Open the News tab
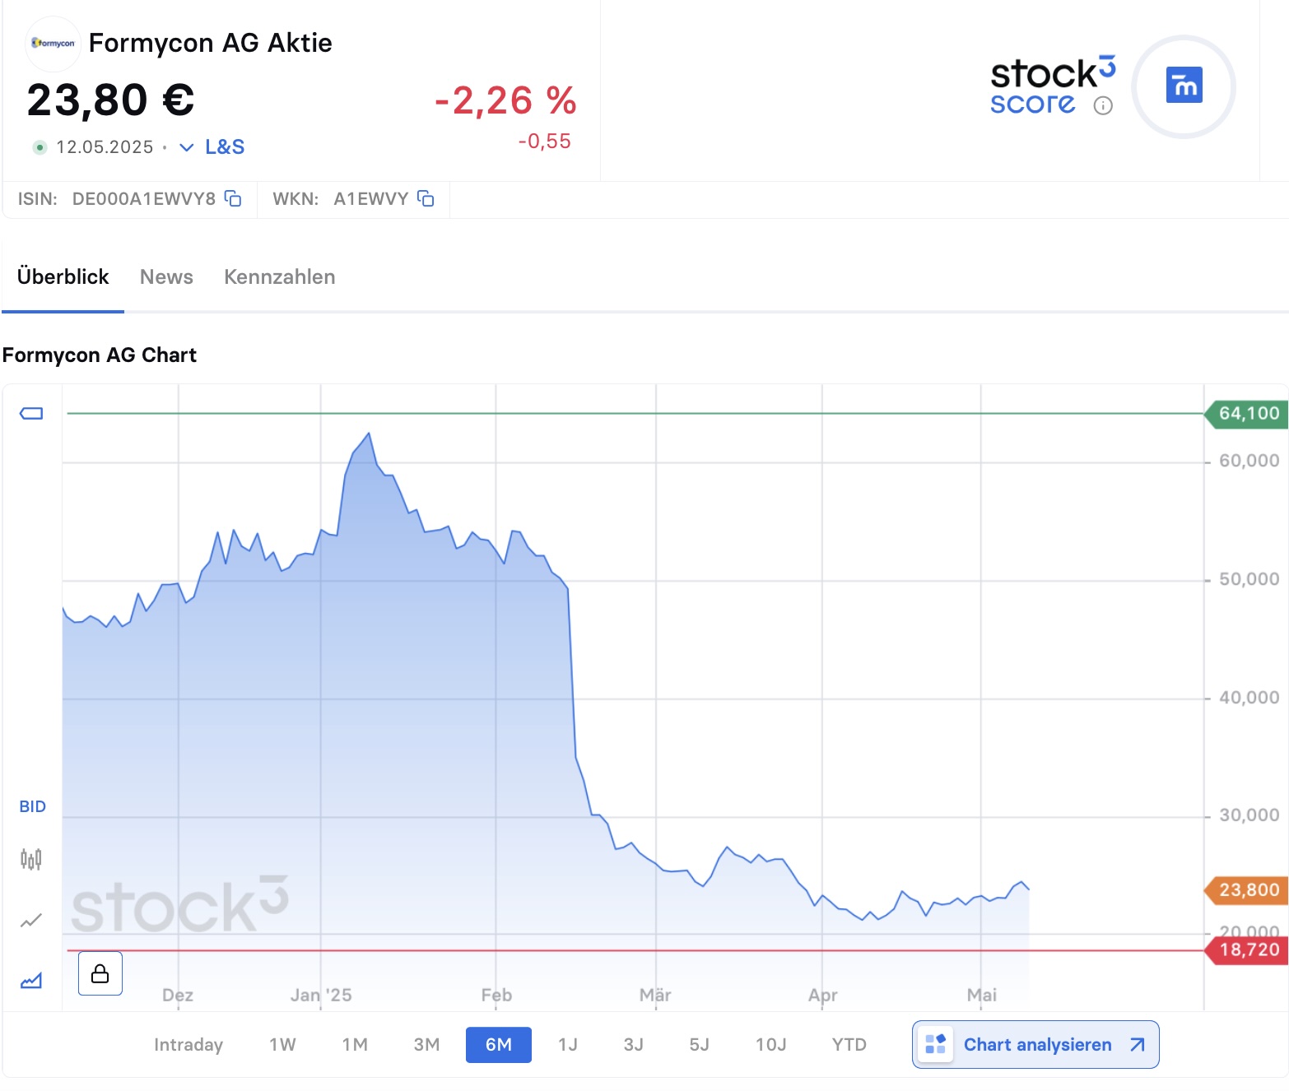This screenshot has height=1091, width=1289. 166,277
